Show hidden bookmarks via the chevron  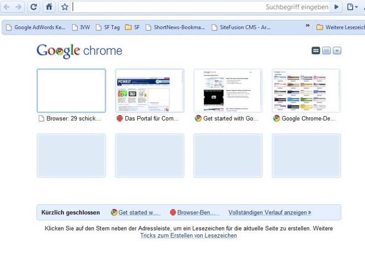pos(308,27)
